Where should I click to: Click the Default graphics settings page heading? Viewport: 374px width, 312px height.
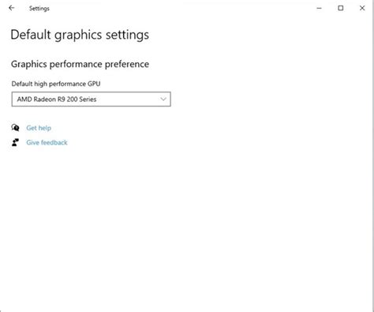tap(80, 35)
